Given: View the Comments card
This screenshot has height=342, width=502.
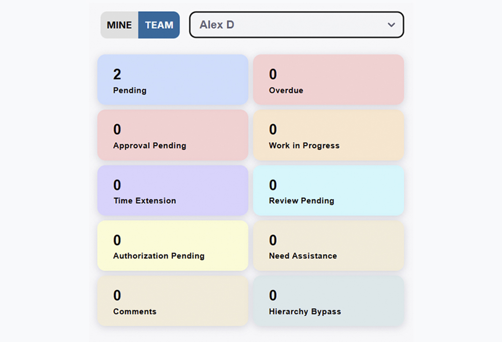Looking at the screenshot, I should tap(173, 301).
